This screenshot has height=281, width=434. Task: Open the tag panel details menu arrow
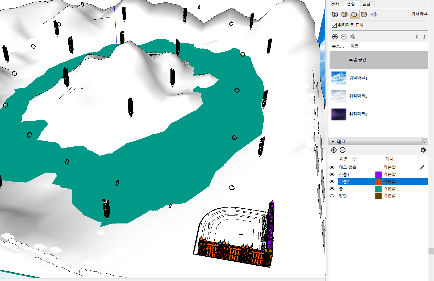pyautogui.click(x=423, y=150)
